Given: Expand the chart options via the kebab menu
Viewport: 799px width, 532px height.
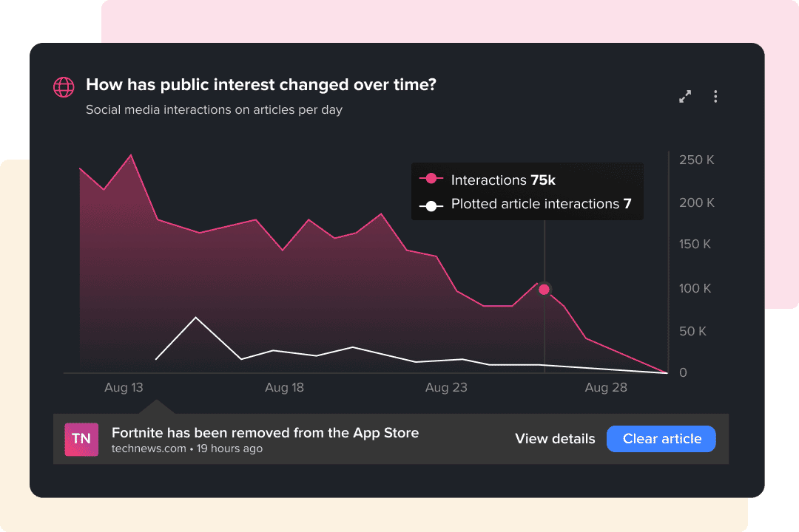Looking at the screenshot, I should tap(715, 96).
